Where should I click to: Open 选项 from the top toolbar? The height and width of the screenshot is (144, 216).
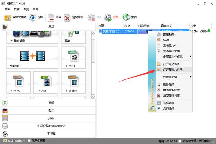(x=32, y=17)
